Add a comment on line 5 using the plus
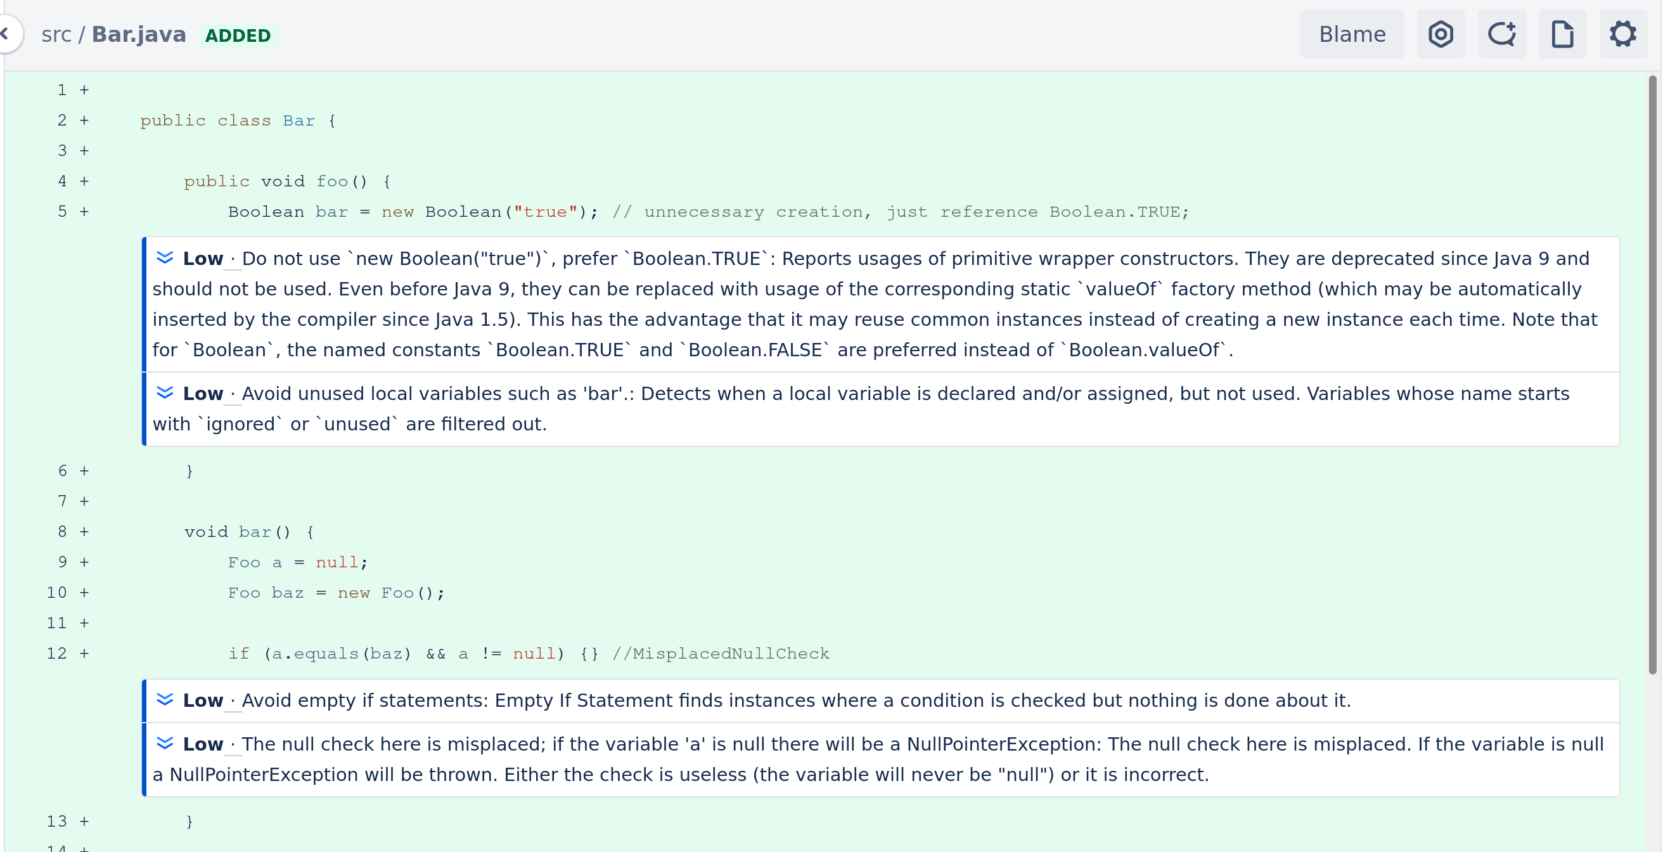The image size is (1663, 852). click(x=84, y=211)
